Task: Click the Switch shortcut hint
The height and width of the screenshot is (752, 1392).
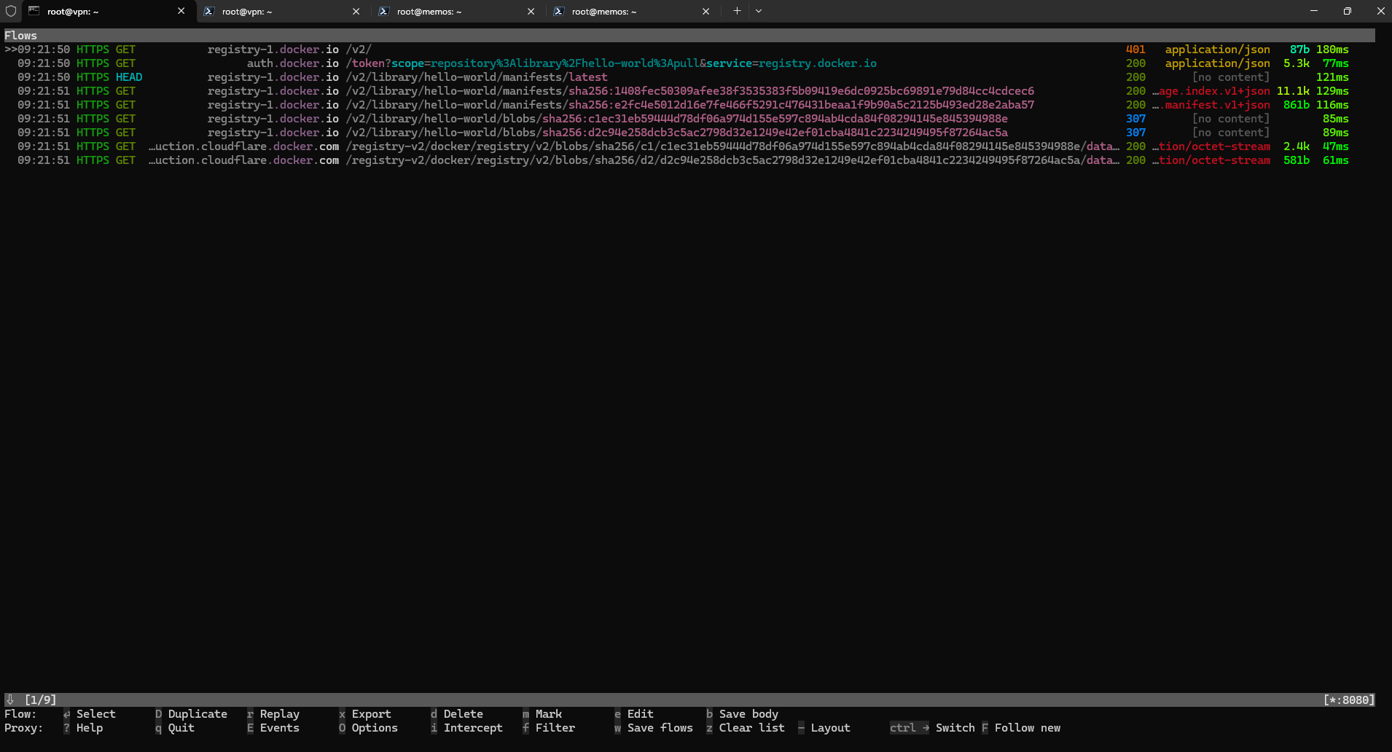Action: pyautogui.click(x=932, y=728)
